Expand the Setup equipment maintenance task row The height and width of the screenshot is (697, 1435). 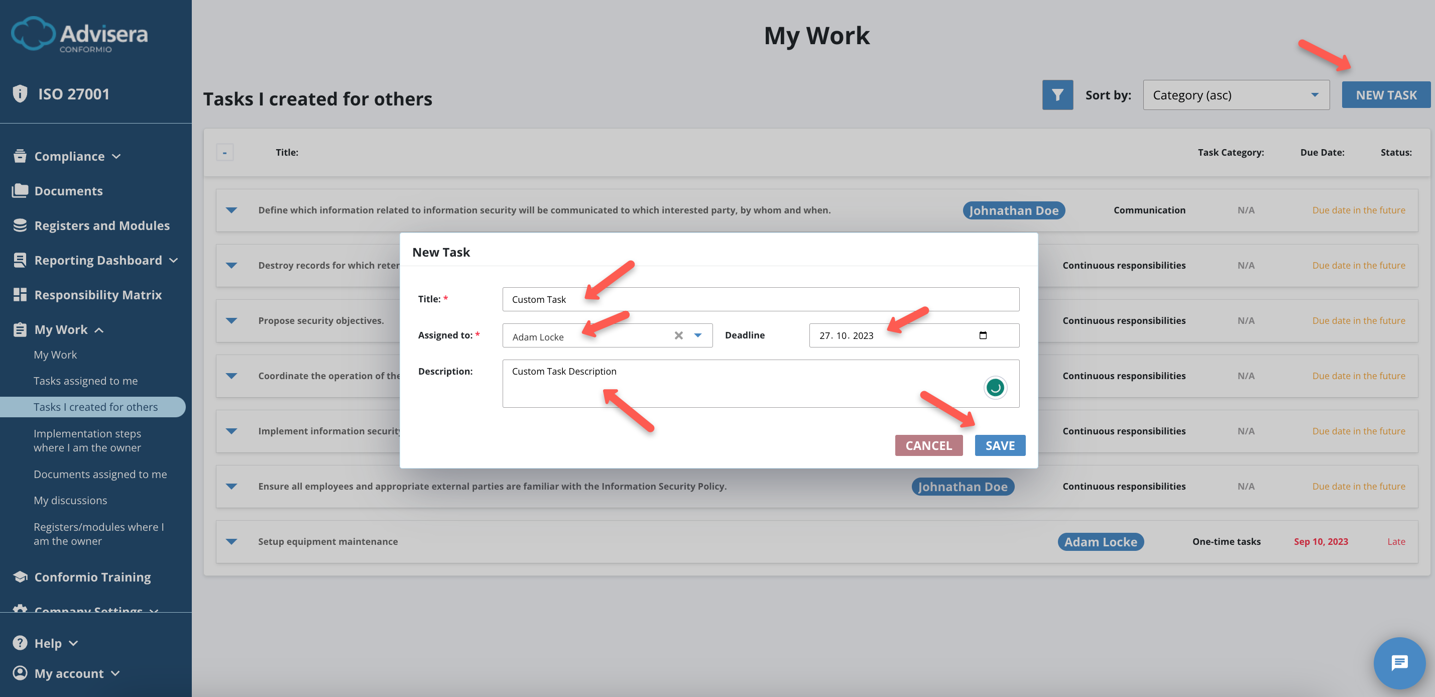[x=232, y=541]
